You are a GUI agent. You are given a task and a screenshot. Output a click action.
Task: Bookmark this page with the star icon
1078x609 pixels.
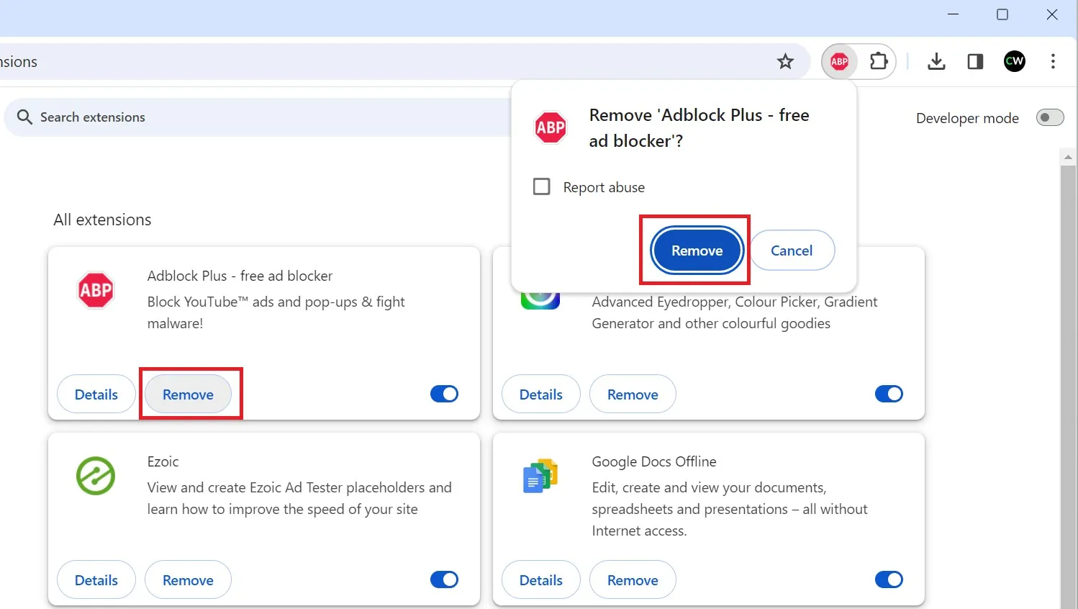click(785, 62)
